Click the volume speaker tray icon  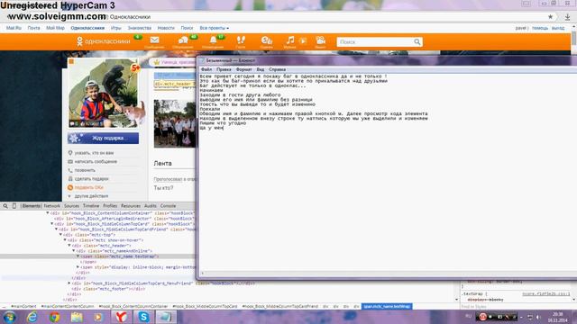pos(538,317)
